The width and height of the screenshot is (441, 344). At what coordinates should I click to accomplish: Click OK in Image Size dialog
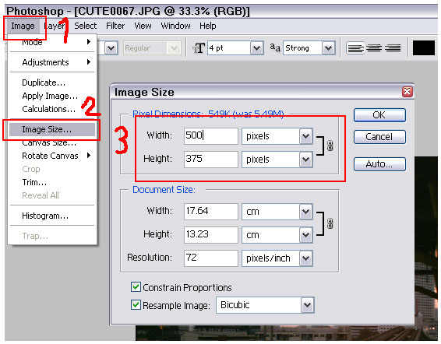[379, 115]
